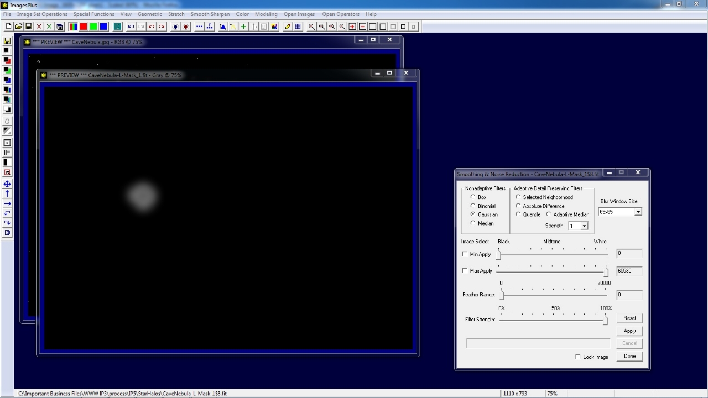Screen dimensions: 708x398
Task: Select the green channel square icon
Action: coord(93,27)
